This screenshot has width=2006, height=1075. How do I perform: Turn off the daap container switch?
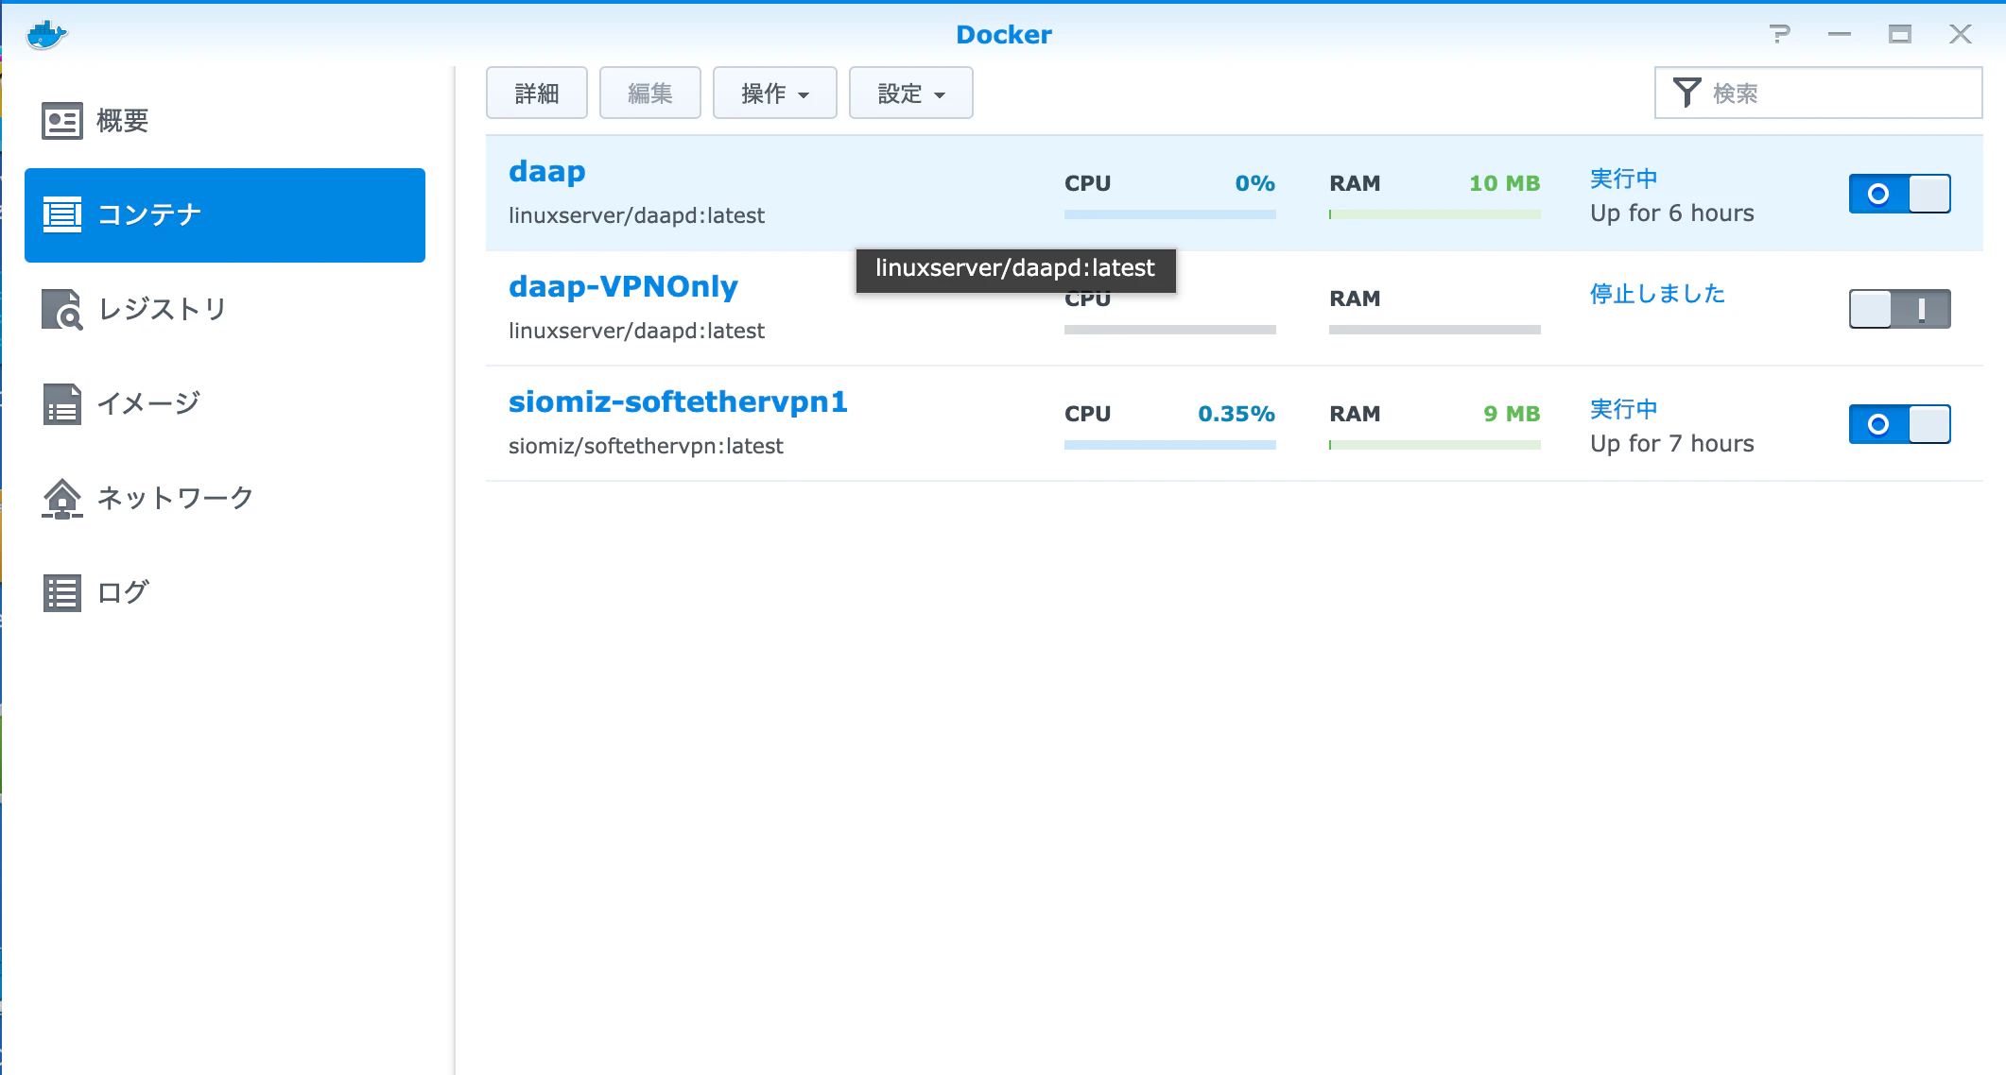pyautogui.click(x=1899, y=194)
